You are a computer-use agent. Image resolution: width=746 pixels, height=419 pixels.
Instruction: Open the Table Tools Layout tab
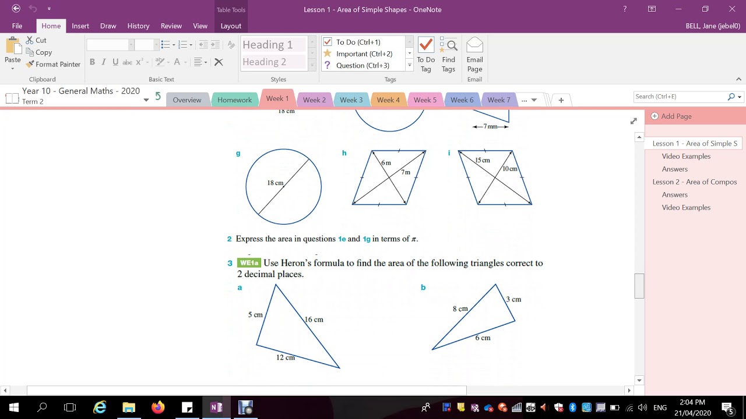[x=231, y=26]
